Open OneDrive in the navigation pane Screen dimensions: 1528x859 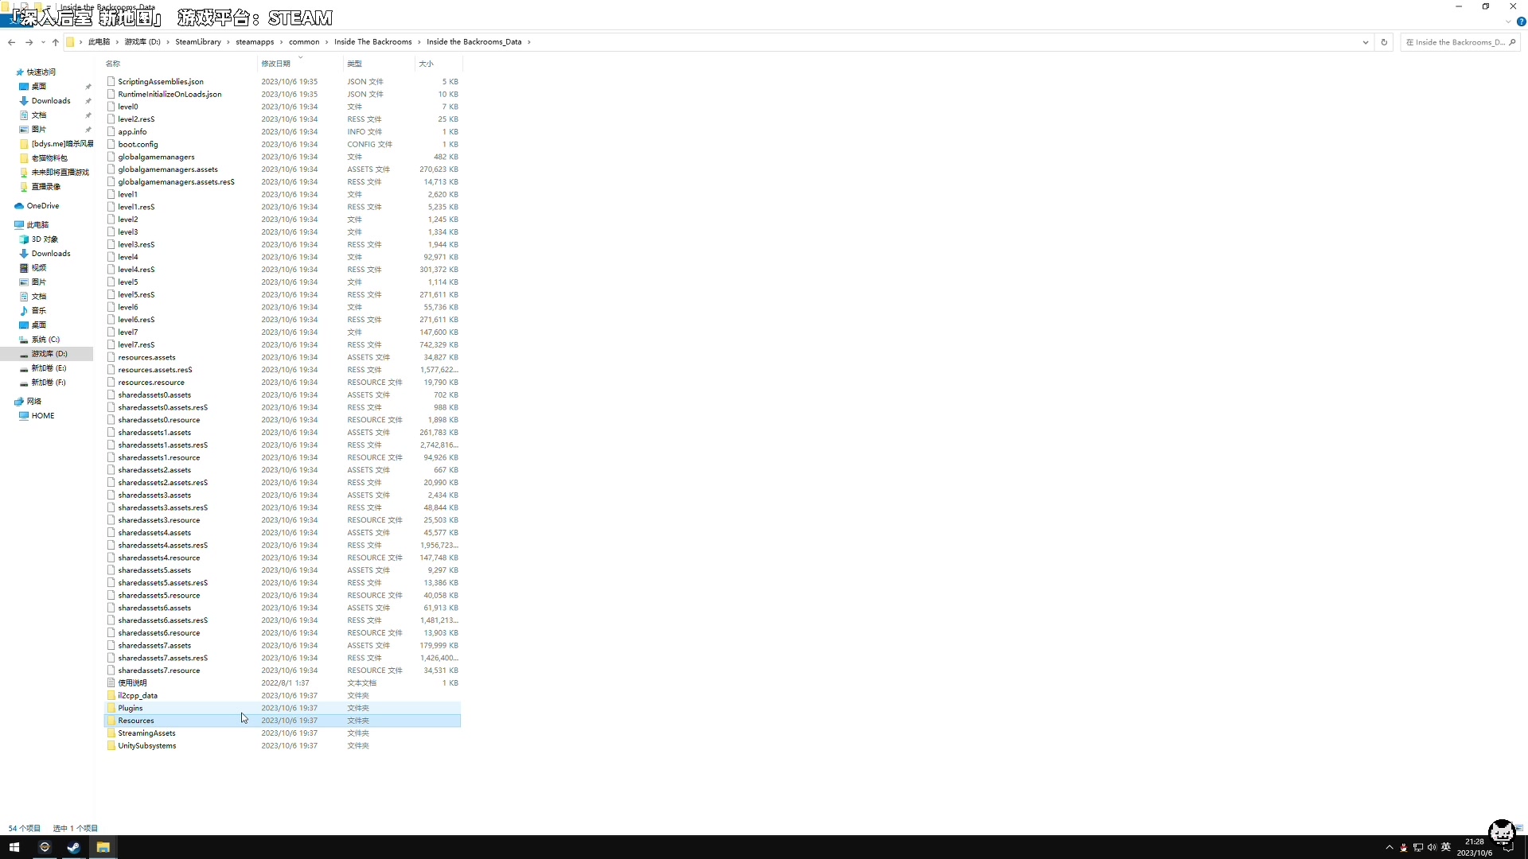pos(43,206)
